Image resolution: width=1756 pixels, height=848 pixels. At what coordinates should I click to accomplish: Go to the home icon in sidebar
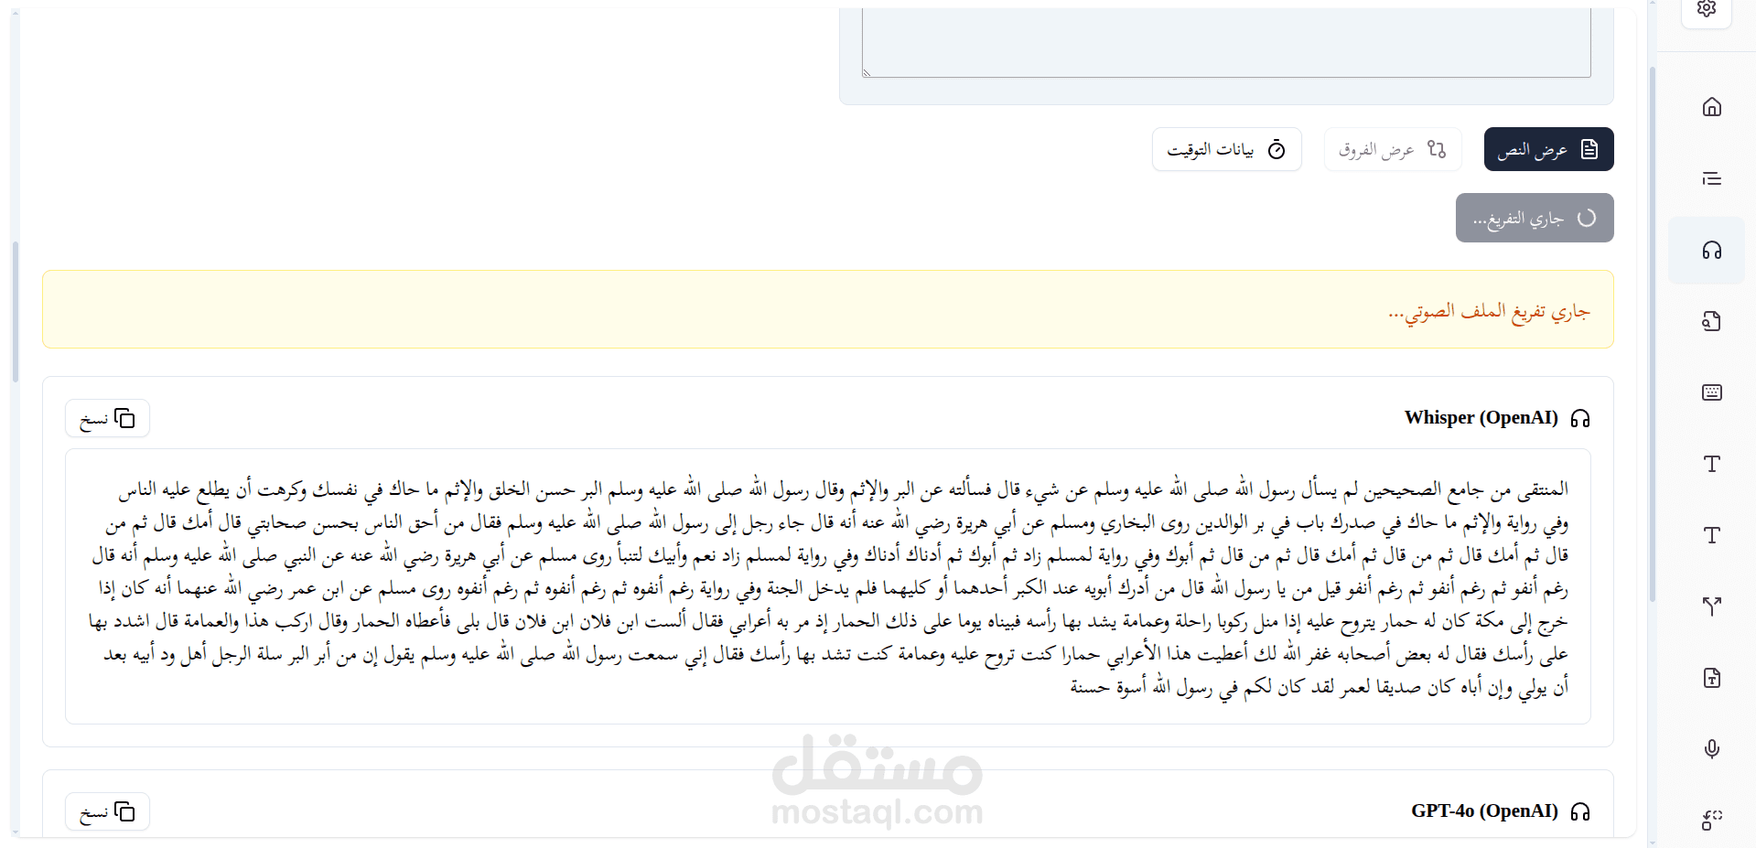[x=1711, y=107]
